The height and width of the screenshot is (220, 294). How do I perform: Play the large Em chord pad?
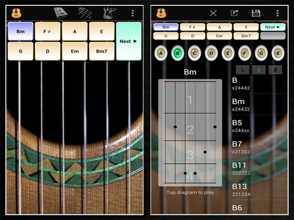(x=75, y=51)
